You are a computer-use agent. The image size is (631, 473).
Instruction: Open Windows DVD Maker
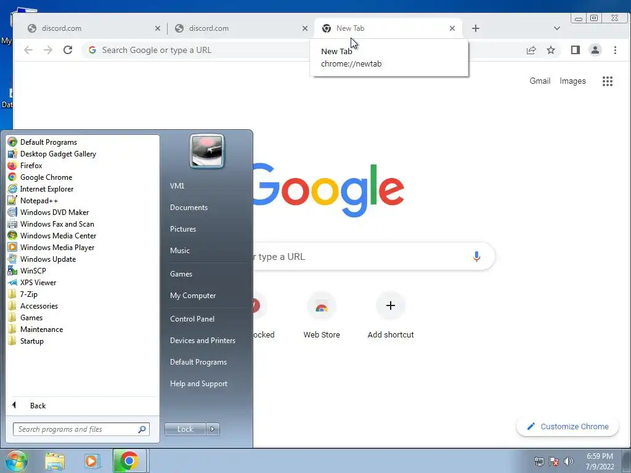[83, 212]
